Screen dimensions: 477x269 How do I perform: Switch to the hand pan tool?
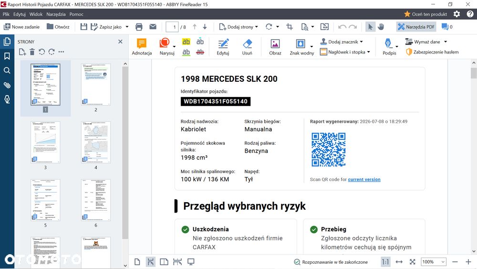[x=381, y=27]
